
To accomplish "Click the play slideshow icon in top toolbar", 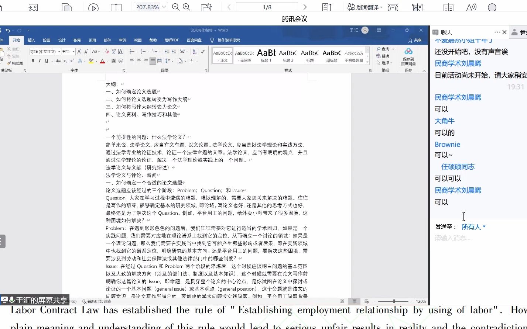I will [93, 7].
